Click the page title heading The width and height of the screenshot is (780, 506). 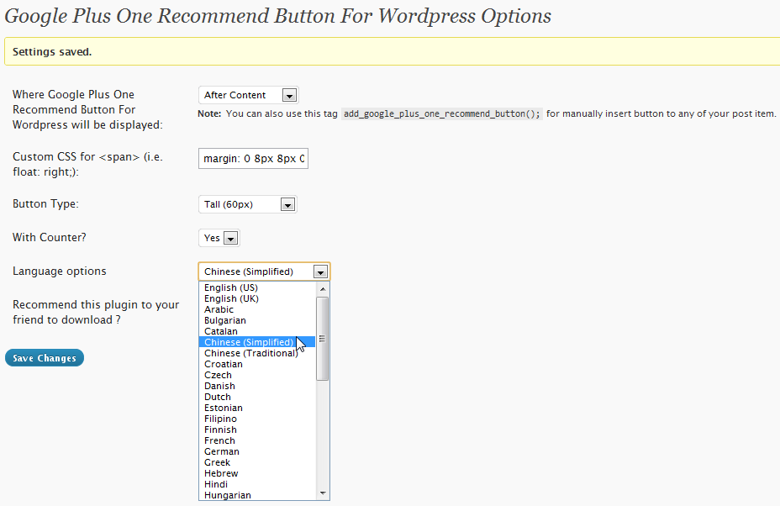coord(277,16)
